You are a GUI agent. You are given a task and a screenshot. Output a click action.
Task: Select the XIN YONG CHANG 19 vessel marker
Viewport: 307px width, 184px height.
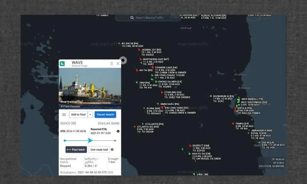coord(152,75)
